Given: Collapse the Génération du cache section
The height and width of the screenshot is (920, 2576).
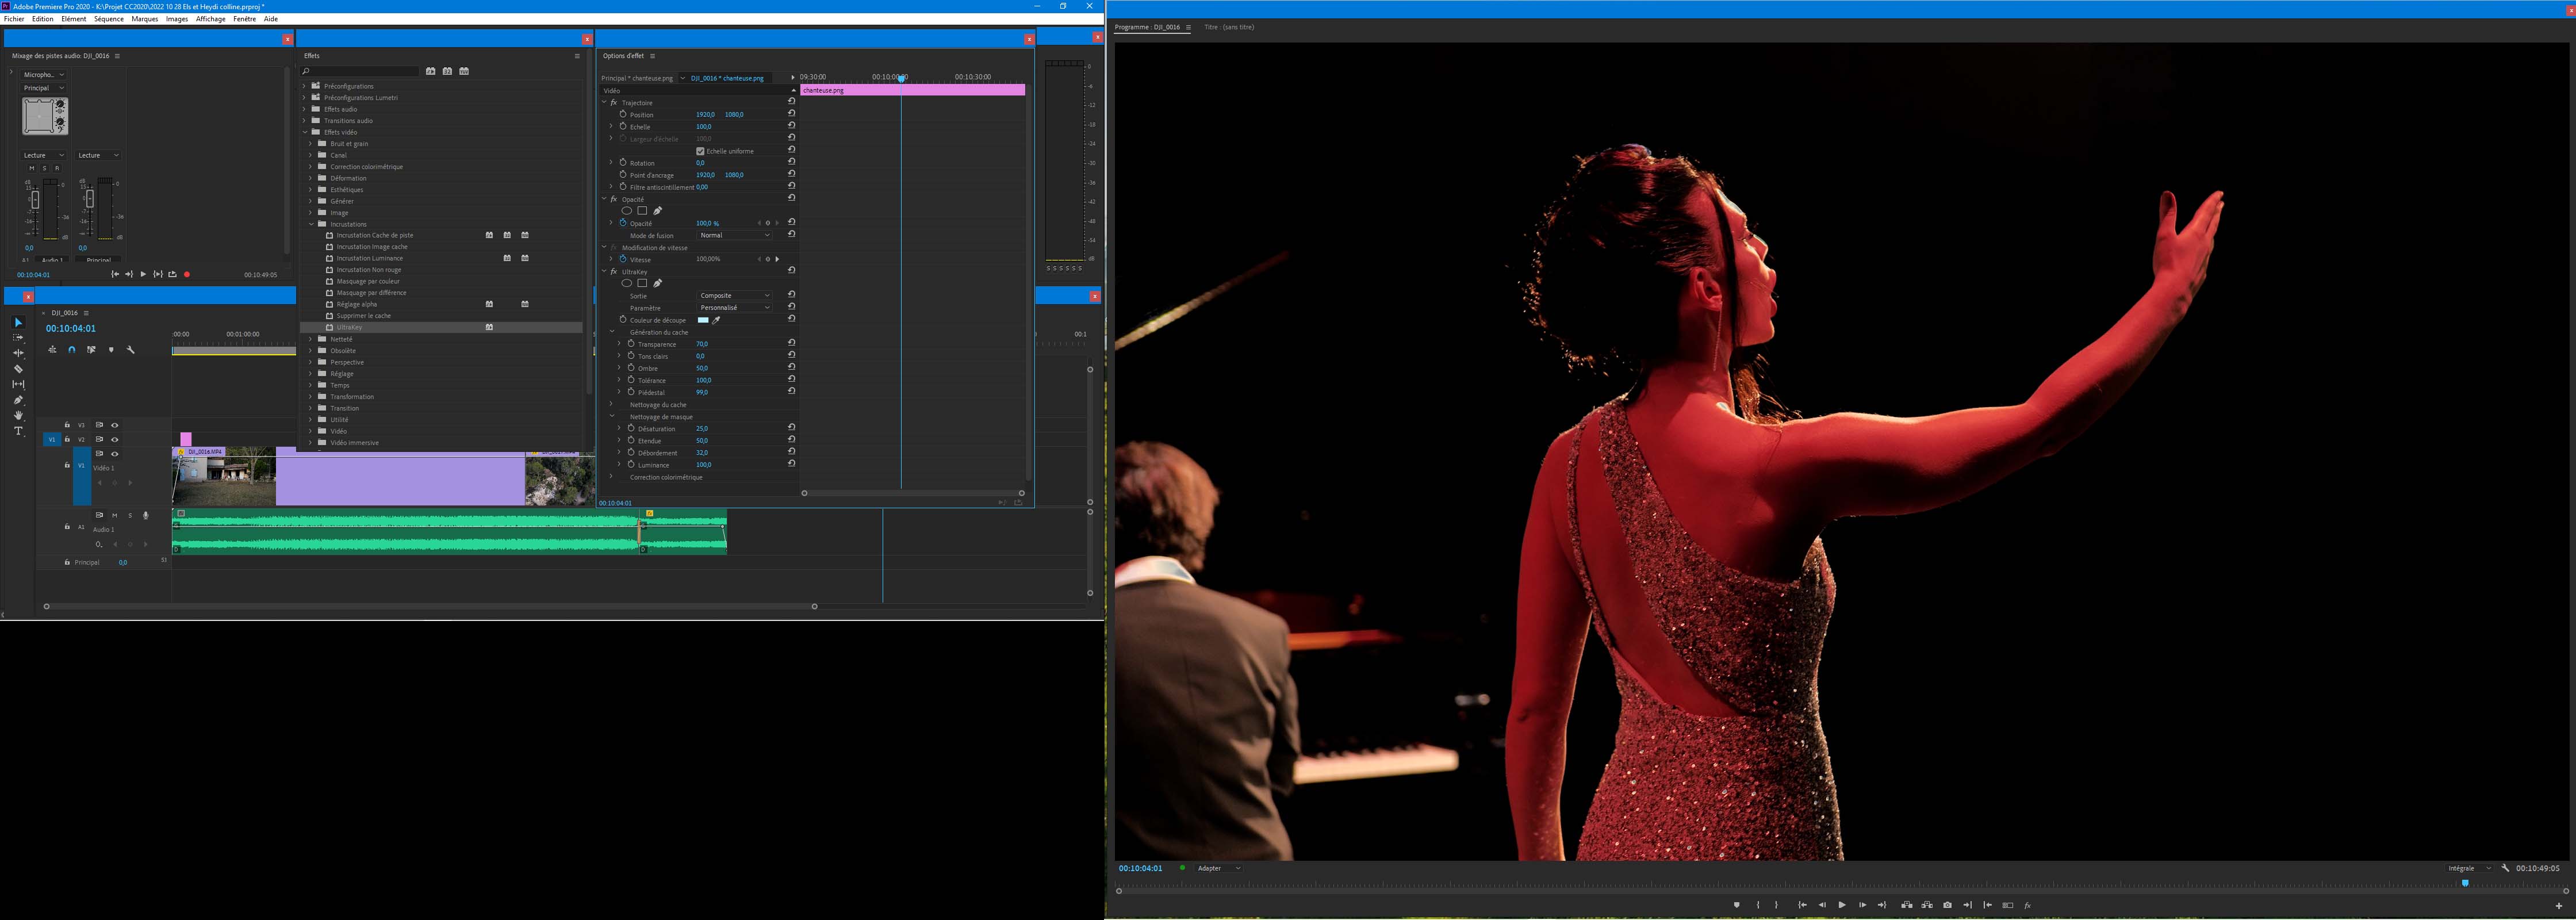Looking at the screenshot, I should pos(612,332).
